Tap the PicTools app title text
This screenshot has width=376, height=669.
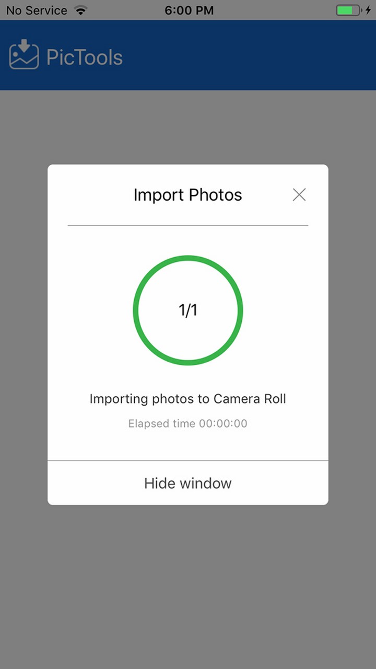[85, 57]
